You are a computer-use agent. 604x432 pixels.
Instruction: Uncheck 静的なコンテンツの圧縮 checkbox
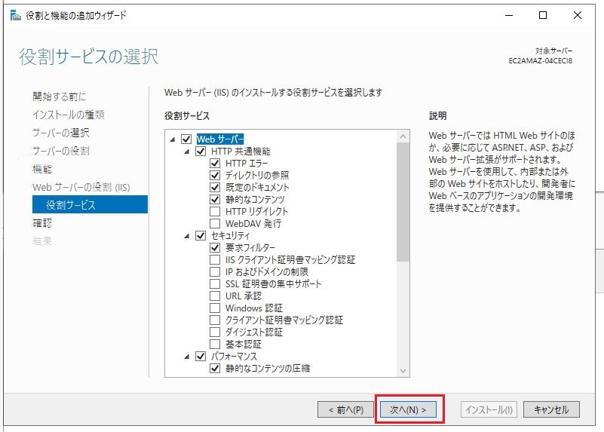pos(215,369)
